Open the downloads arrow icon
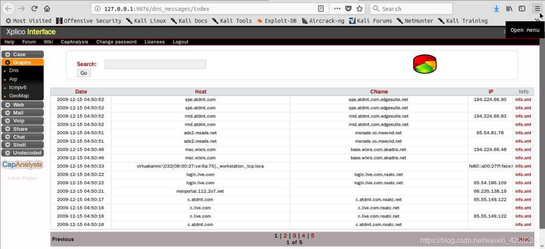 point(497,8)
